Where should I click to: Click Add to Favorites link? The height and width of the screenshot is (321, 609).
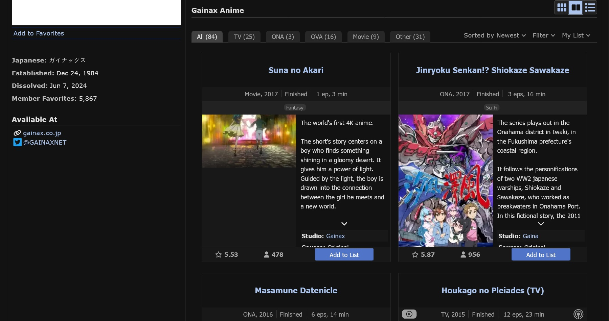pos(39,33)
